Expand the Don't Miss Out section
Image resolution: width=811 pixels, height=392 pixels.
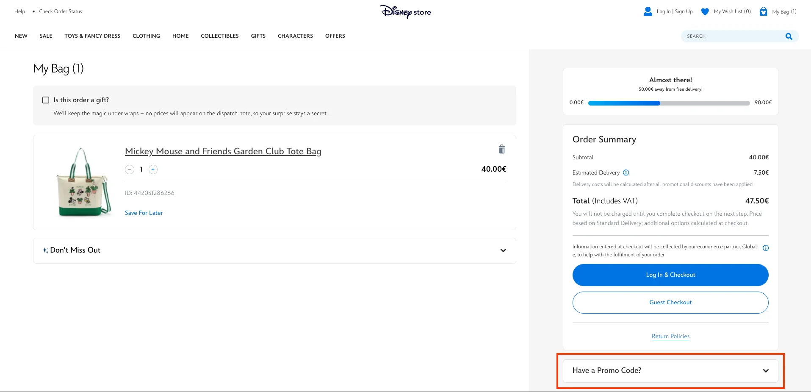click(274, 250)
